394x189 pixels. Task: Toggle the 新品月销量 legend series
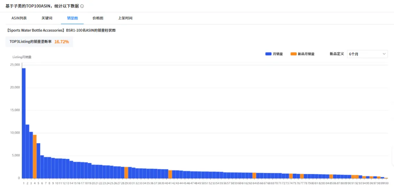tap(302, 54)
